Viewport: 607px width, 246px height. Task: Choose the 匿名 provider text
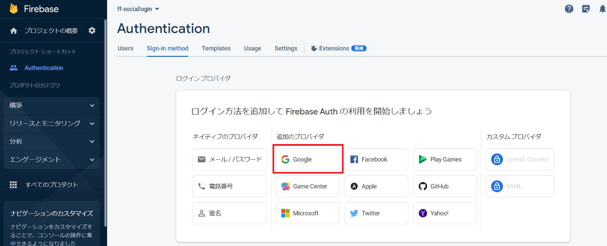pos(215,213)
